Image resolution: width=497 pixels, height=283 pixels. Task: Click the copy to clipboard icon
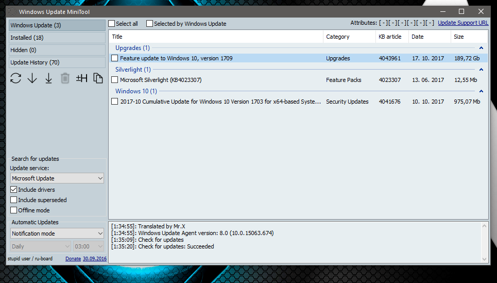(x=98, y=78)
